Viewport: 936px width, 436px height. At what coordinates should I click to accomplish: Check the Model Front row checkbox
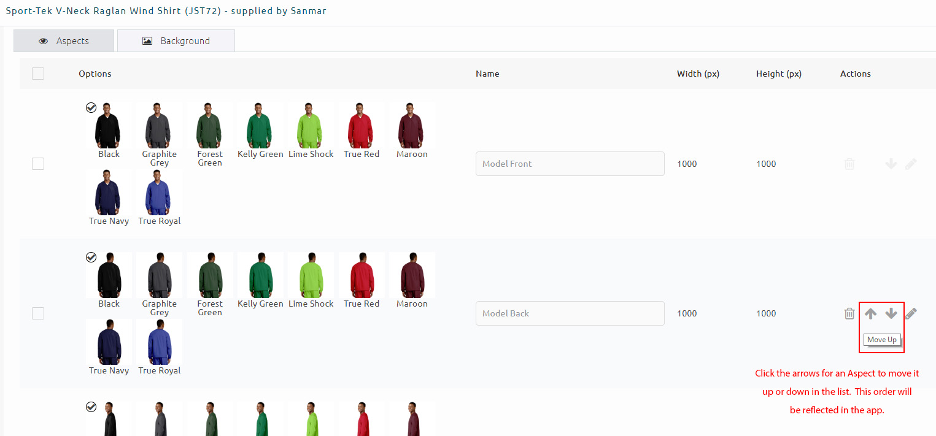[38, 164]
